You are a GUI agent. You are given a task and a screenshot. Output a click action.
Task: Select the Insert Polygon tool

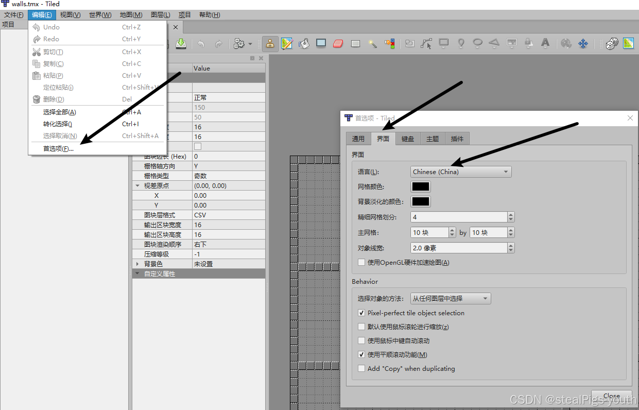click(494, 44)
